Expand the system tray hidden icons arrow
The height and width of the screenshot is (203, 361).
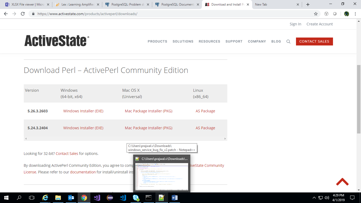coord(314,197)
